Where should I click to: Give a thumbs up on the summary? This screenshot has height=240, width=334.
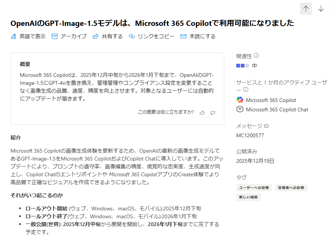click(202, 112)
